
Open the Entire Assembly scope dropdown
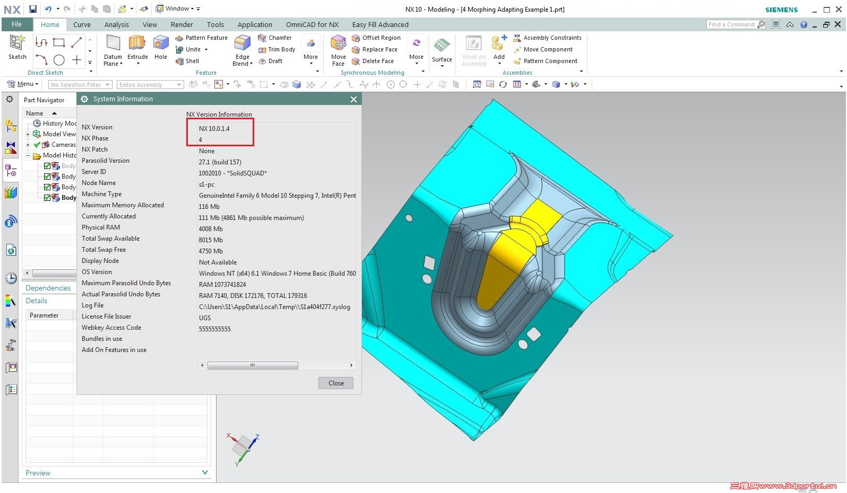(x=150, y=85)
